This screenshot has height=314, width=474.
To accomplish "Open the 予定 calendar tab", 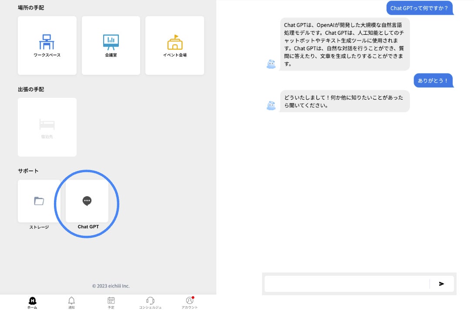I will click(x=111, y=303).
